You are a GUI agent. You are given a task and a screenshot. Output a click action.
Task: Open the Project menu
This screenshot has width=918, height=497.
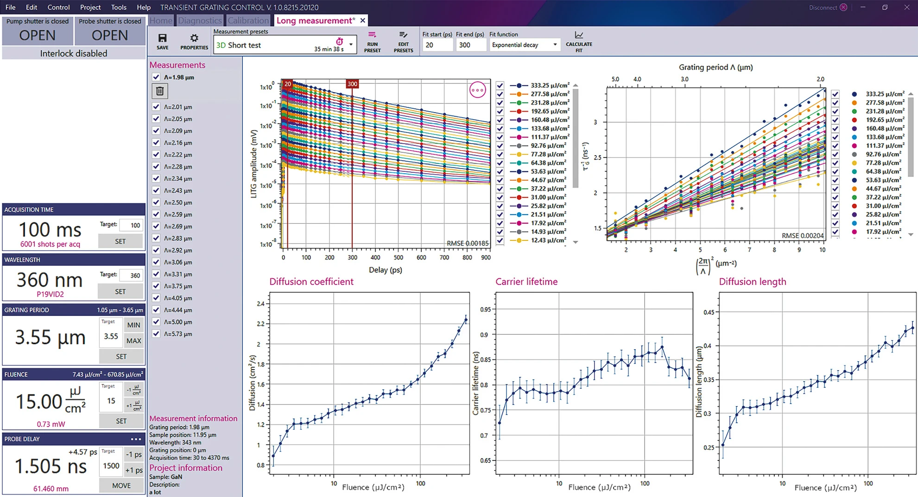point(90,7)
